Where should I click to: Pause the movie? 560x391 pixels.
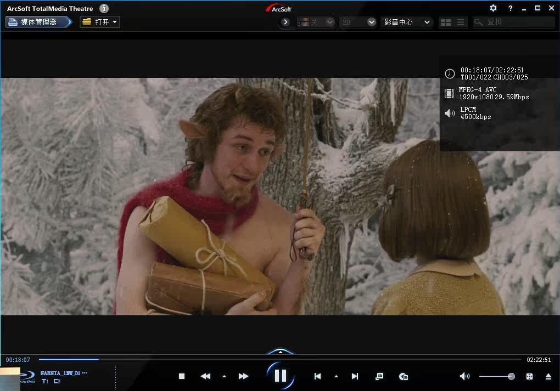click(281, 376)
